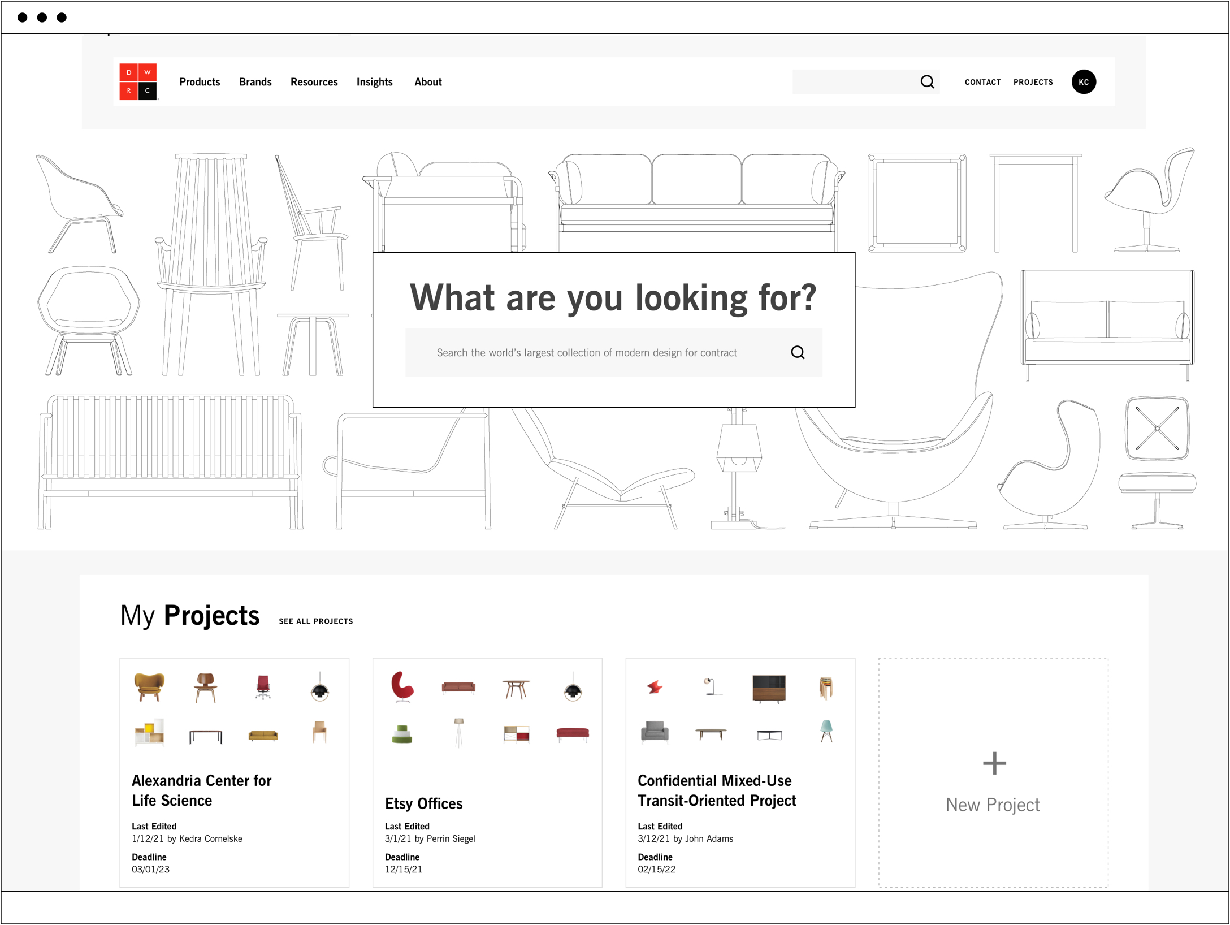Focus the header search field
This screenshot has width=1230, height=925.
pos(854,82)
